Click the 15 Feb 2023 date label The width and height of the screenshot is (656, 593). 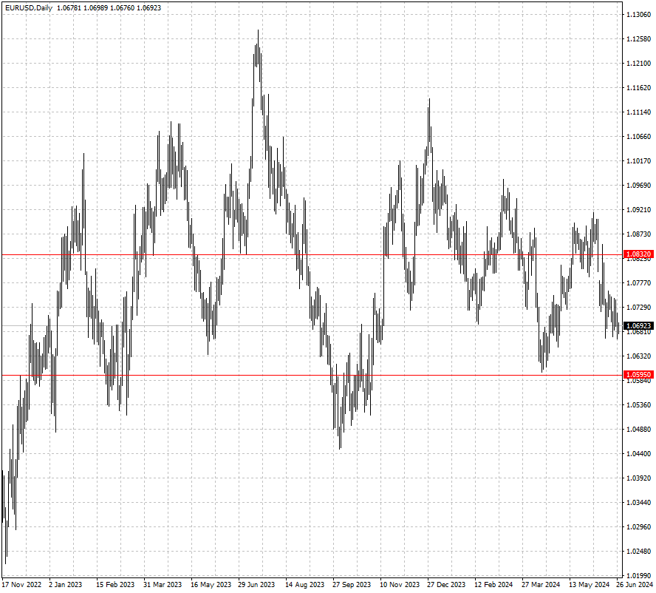(115, 584)
